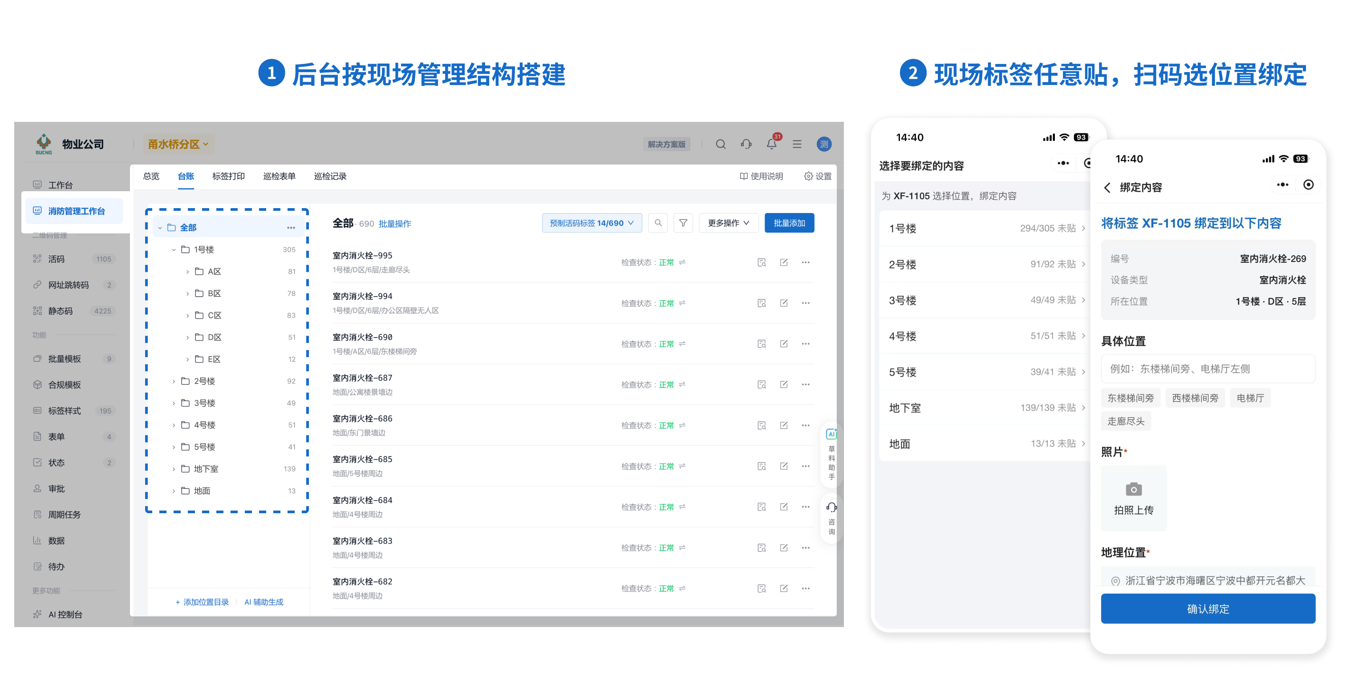Choose 3号楼 row on phone list
The height and width of the screenshot is (684, 1370).
pyautogui.click(x=985, y=300)
